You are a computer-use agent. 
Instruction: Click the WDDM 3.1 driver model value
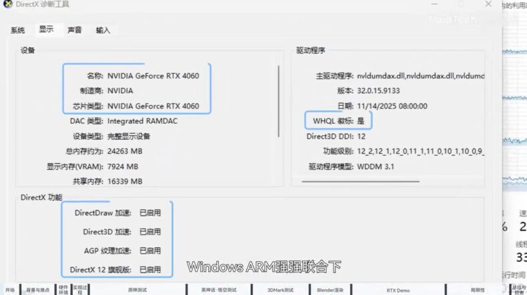pyautogui.click(x=376, y=166)
